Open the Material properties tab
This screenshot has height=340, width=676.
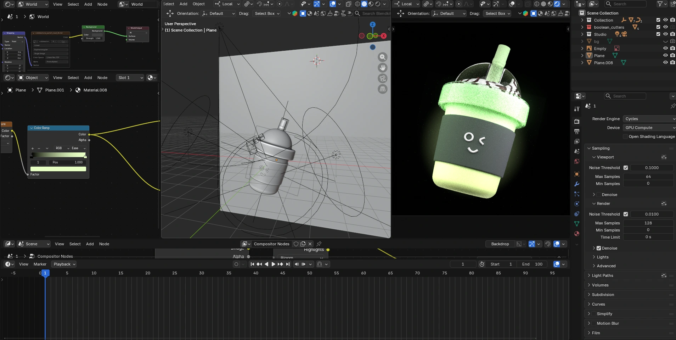[577, 234]
